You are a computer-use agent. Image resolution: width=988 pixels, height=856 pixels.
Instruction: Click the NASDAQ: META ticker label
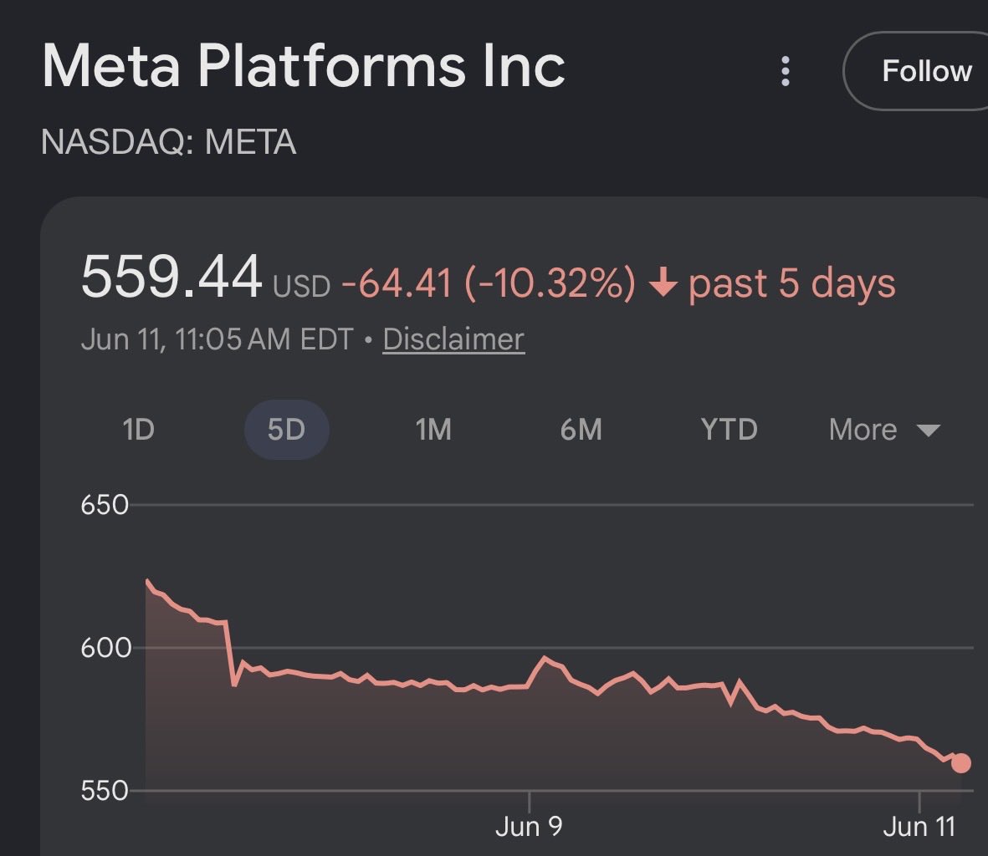[168, 141]
